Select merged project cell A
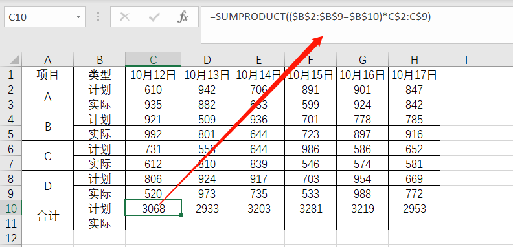513x247 pixels. click(48, 97)
